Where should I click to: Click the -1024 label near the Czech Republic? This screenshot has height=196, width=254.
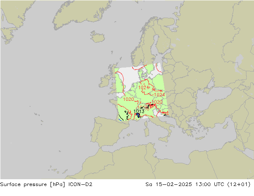[159, 95]
